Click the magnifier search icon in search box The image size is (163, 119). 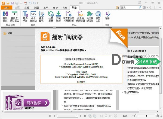tap(140, 8)
